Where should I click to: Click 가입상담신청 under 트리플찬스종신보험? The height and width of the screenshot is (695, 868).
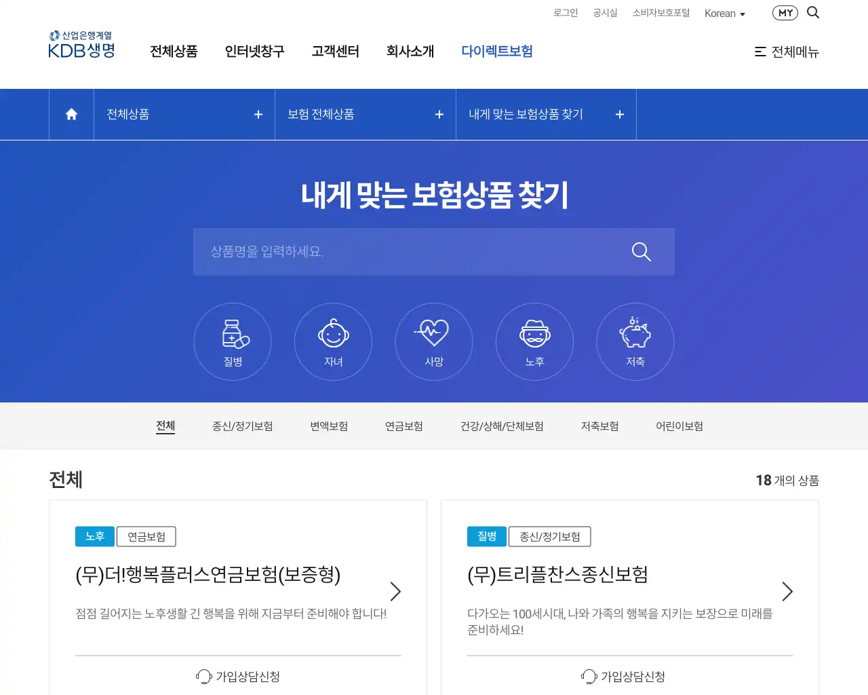point(629,676)
